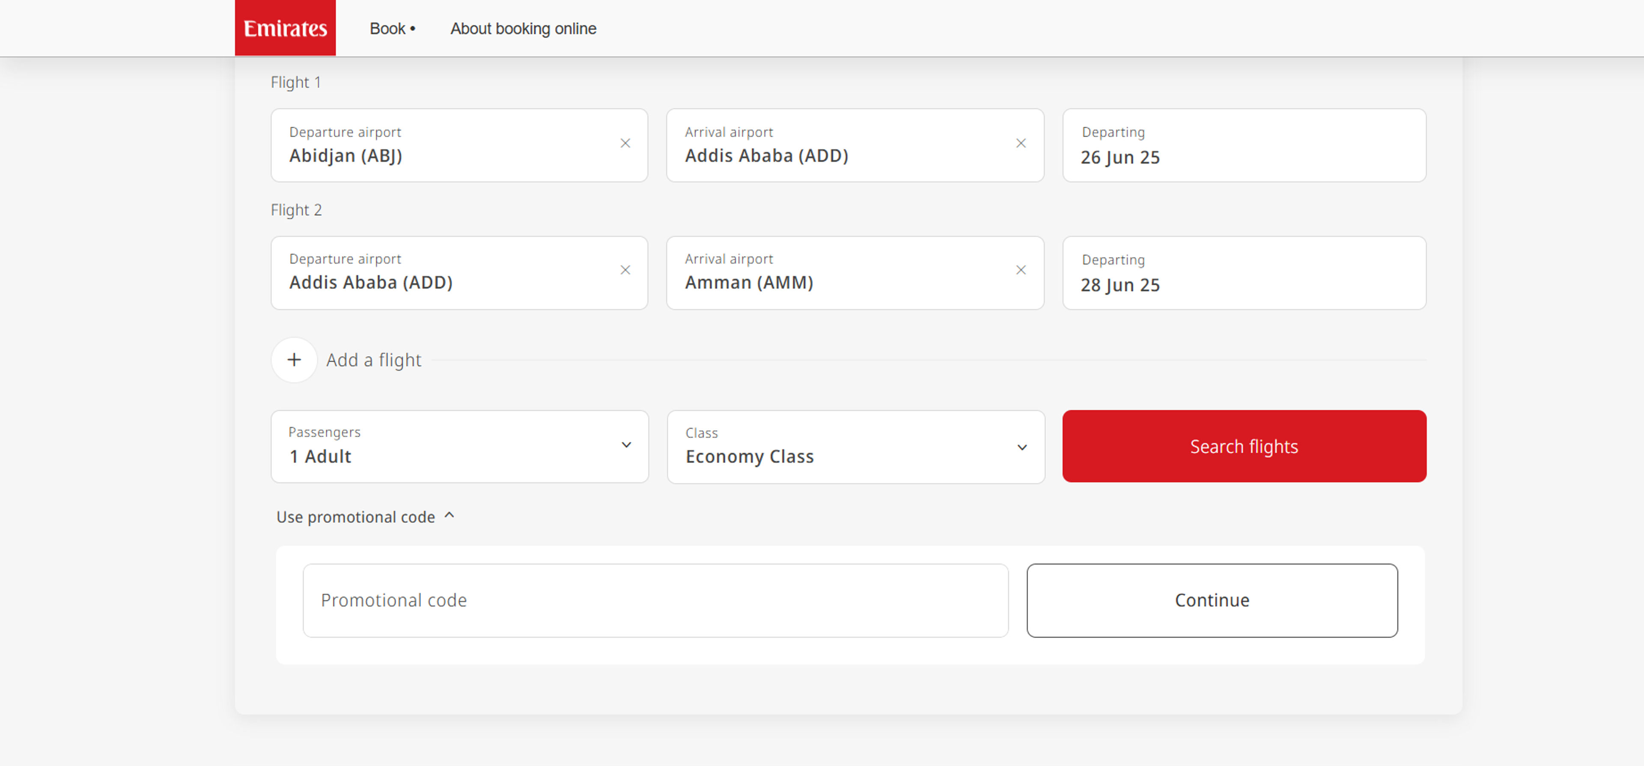This screenshot has height=766, width=1644.
Task: Clear Flight 2 Addis Ababa departure airport
Action: point(625,270)
